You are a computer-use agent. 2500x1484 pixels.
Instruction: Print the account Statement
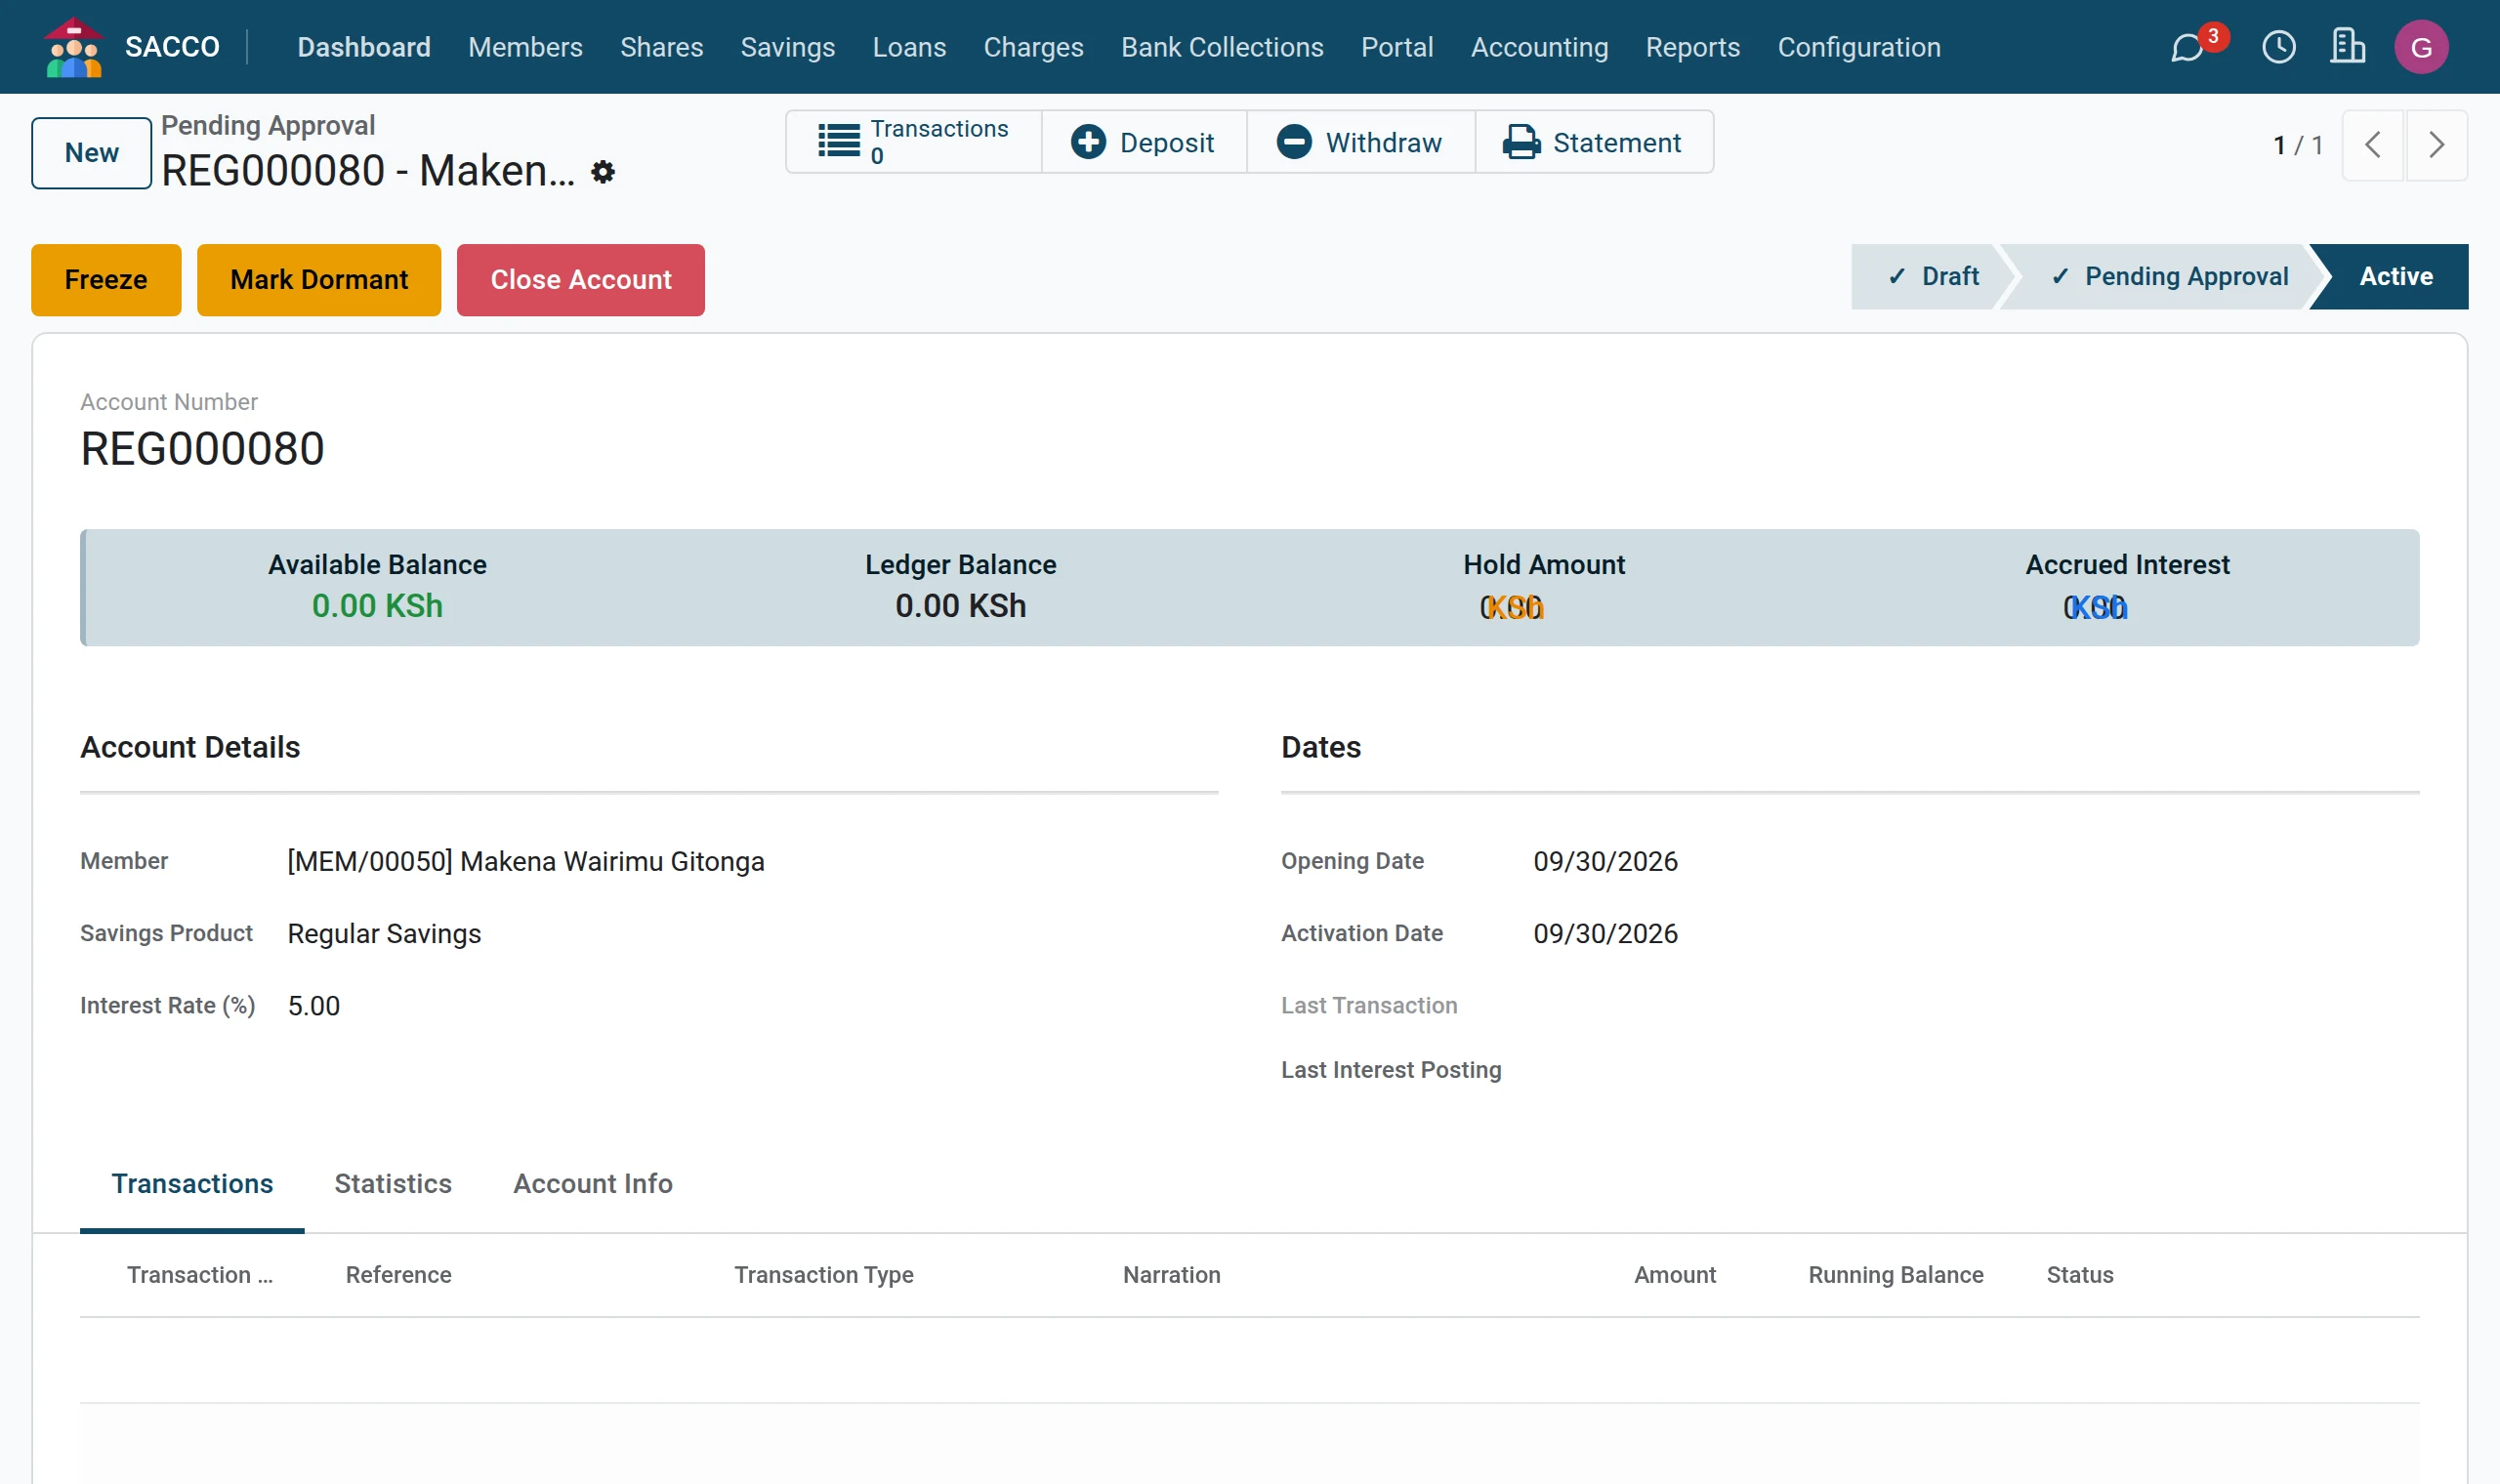tap(1594, 142)
